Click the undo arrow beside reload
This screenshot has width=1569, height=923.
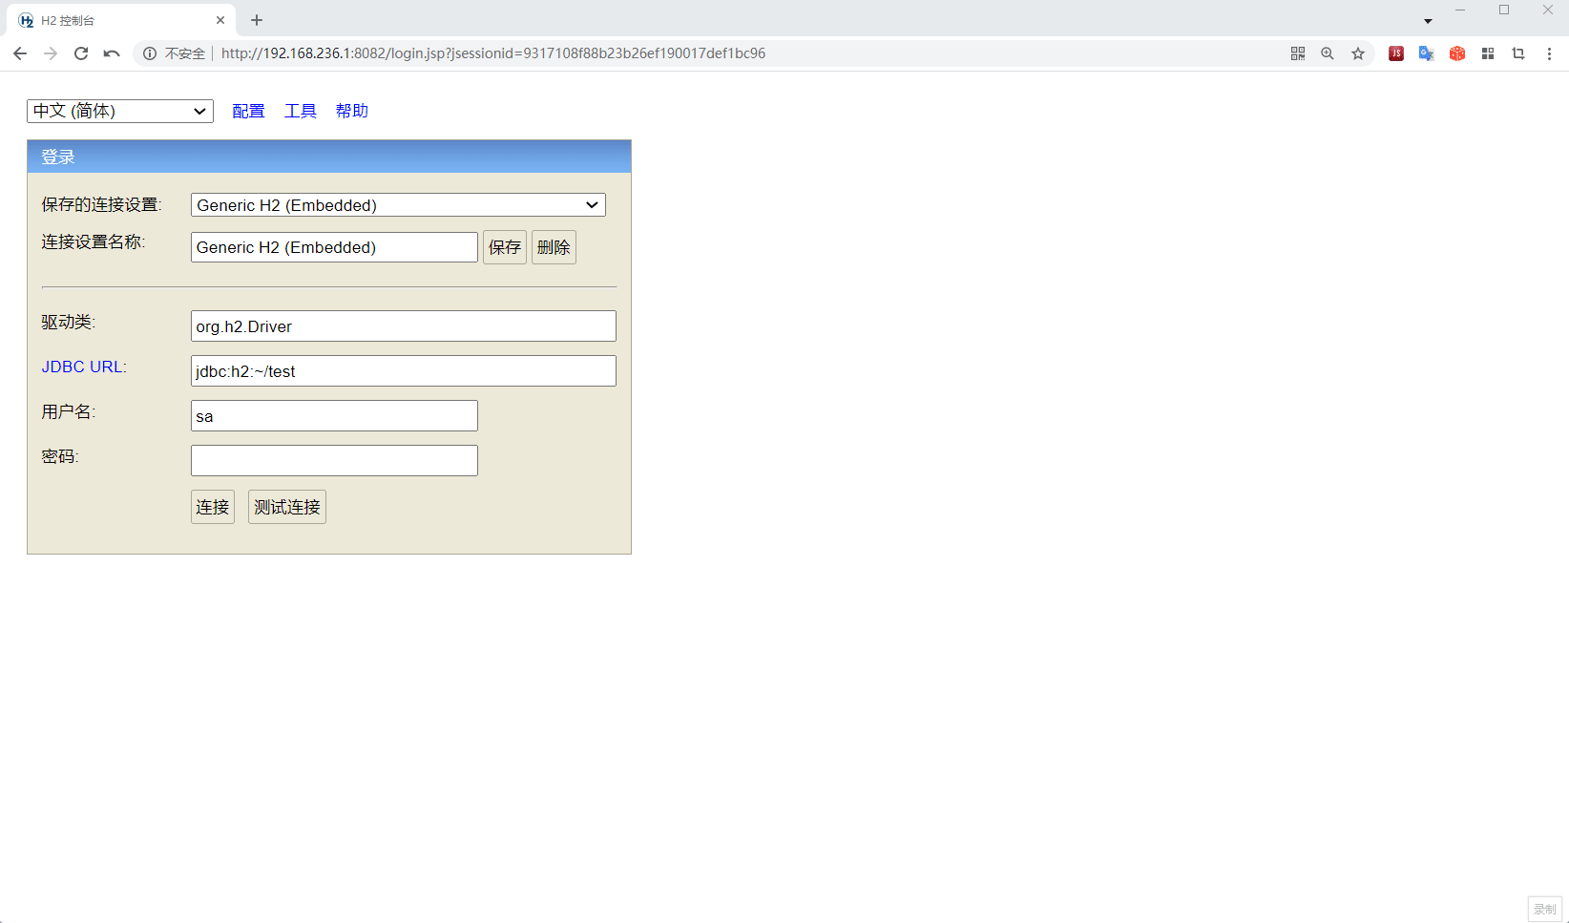point(112,53)
